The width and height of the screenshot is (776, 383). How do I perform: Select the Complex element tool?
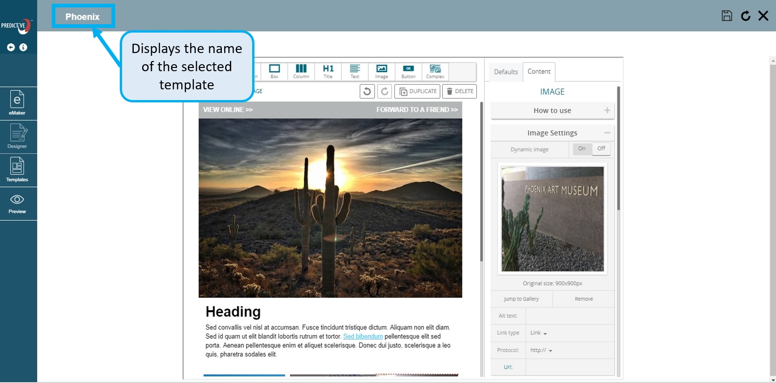435,72
